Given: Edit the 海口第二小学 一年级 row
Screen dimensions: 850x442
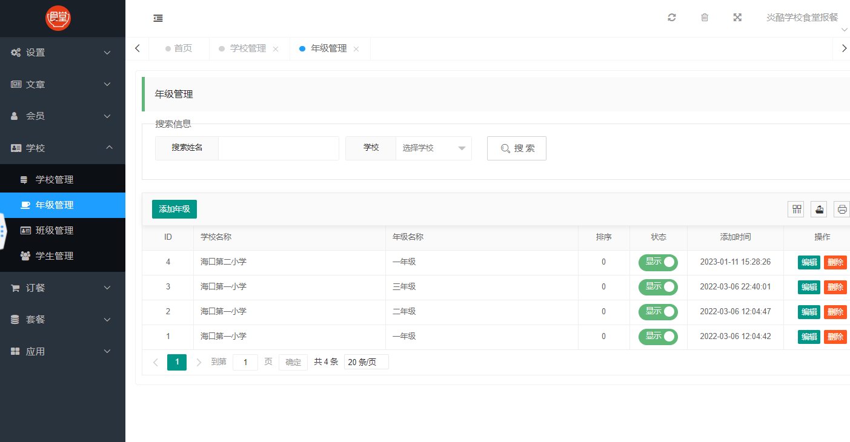Looking at the screenshot, I should pyautogui.click(x=809, y=262).
